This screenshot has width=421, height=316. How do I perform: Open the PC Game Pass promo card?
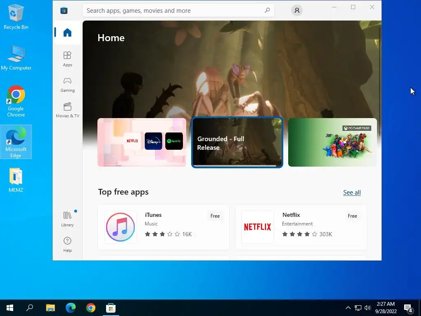pyautogui.click(x=332, y=142)
